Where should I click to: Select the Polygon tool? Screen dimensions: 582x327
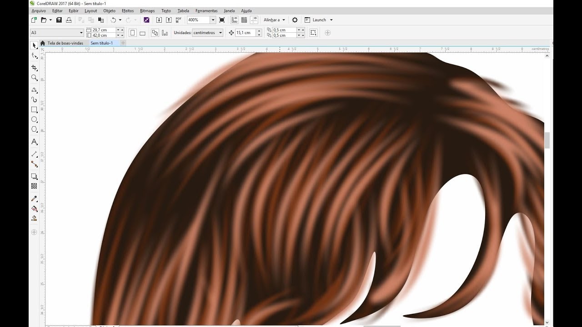[34, 129]
